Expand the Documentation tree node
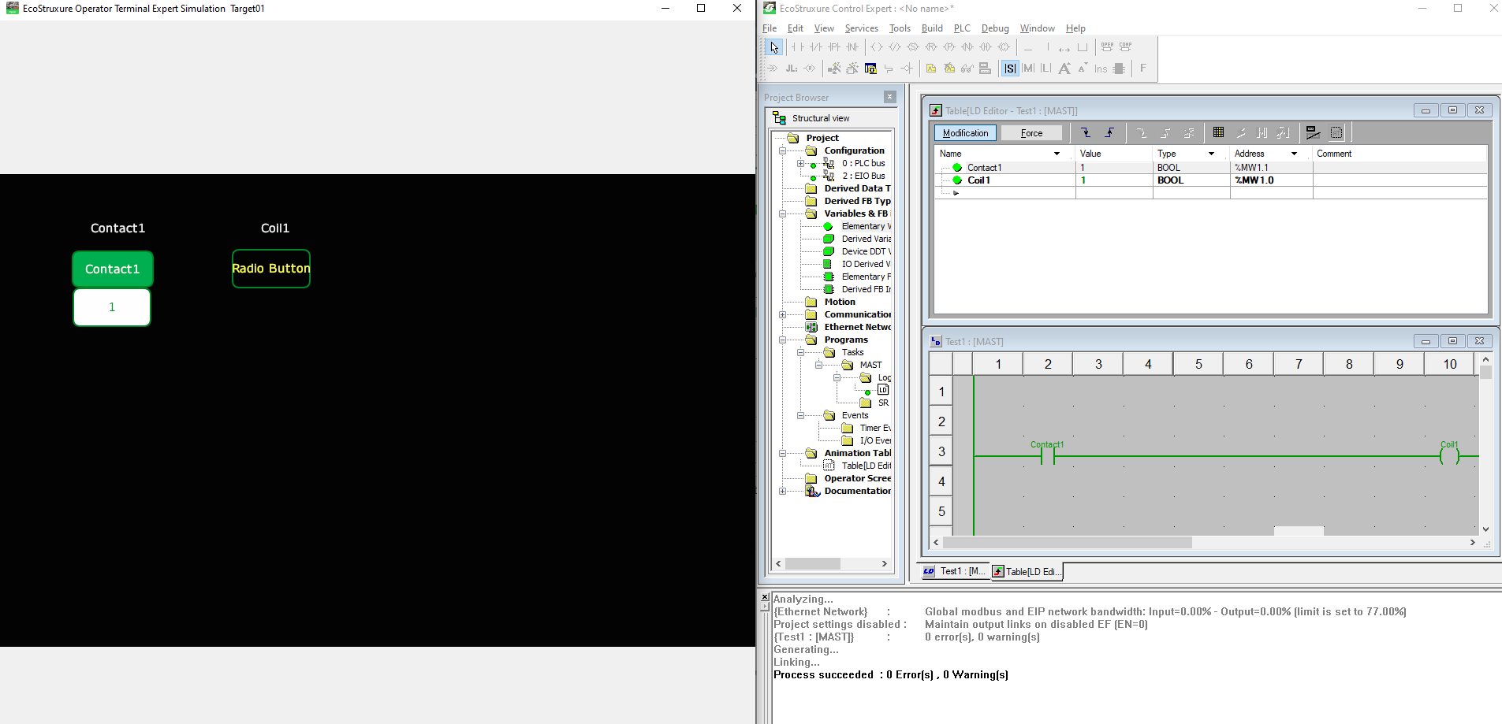The height and width of the screenshot is (724, 1502). click(x=782, y=491)
